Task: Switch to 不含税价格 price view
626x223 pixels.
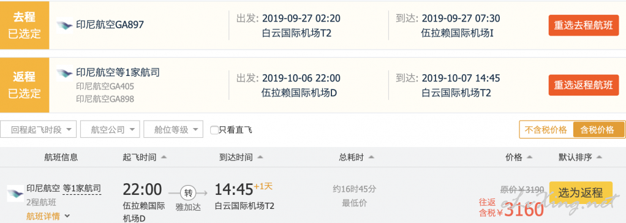Action: click(x=546, y=129)
